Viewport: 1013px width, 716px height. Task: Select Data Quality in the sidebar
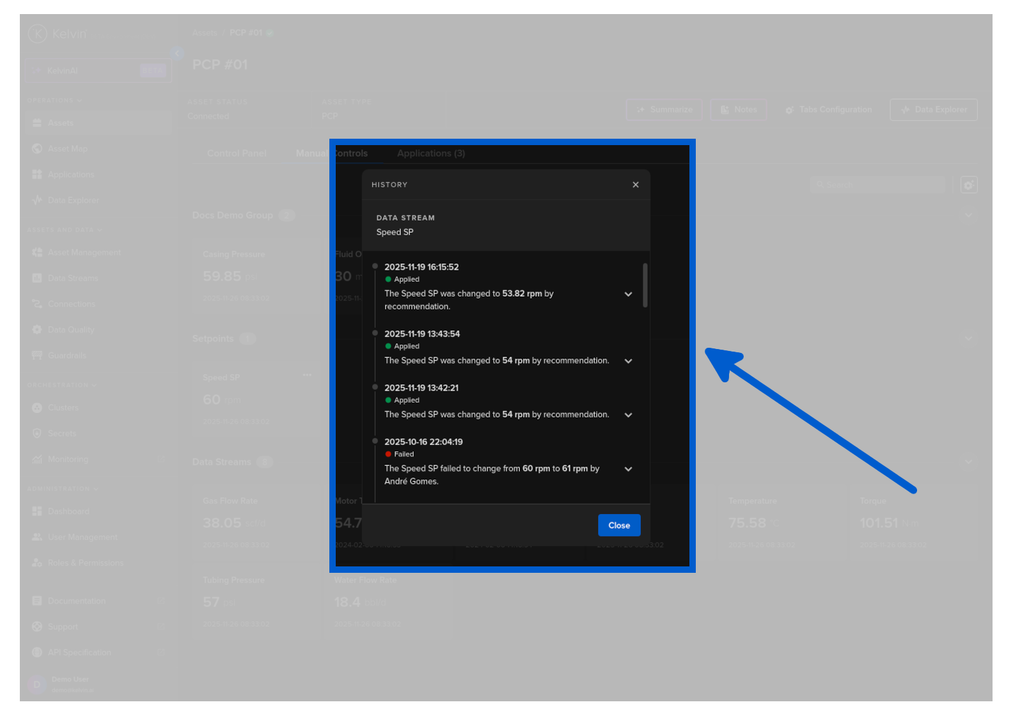pyautogui.click(x=70, y=330)
